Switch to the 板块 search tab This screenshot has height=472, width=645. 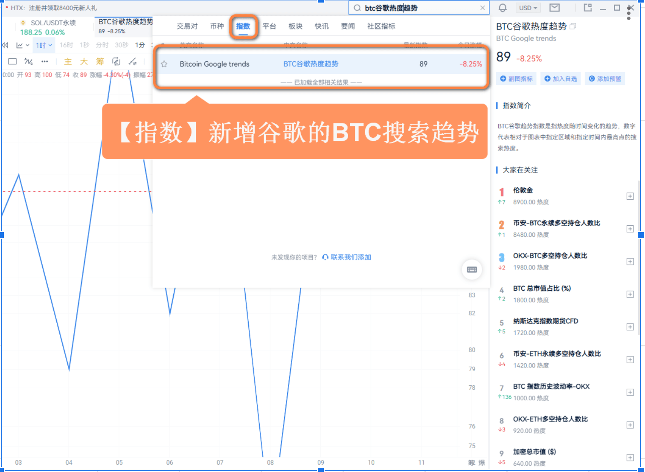(x=295, y=26)
